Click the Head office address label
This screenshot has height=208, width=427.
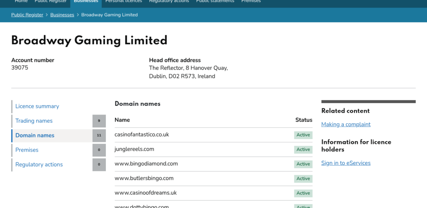(175, 60)
